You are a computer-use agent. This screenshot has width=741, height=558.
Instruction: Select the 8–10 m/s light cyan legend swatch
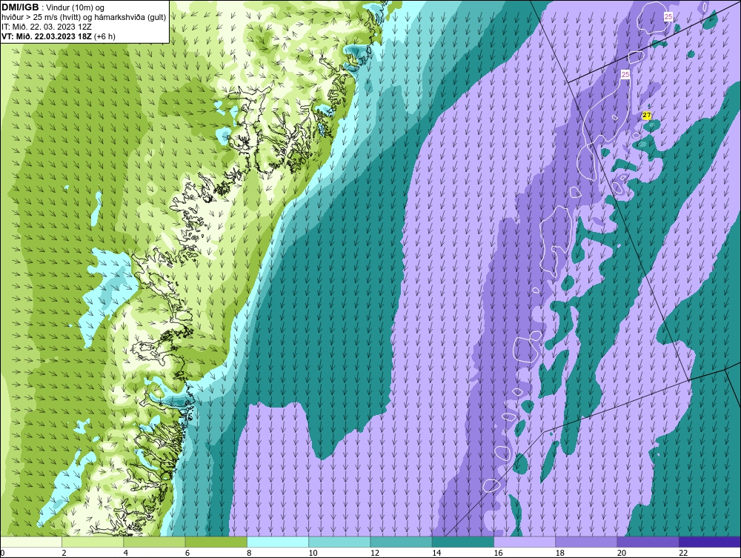click(x=278, y=542)
